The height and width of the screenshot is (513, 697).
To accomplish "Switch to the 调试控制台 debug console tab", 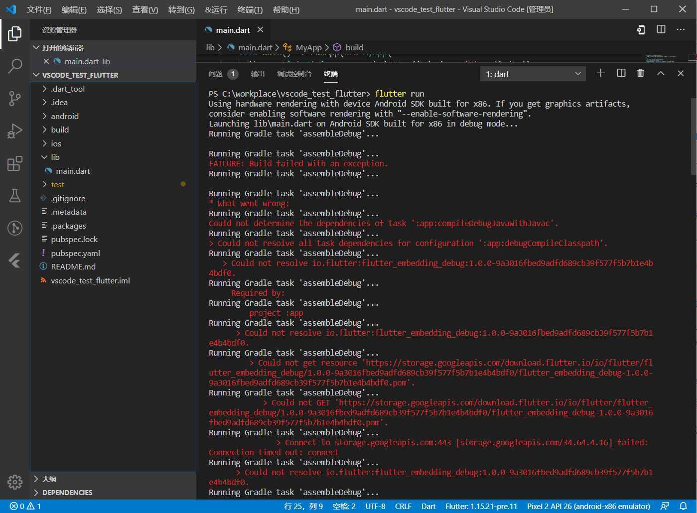I will (x=294, y=74).
